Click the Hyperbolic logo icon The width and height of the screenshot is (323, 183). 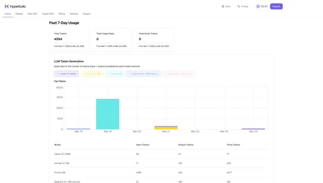coord(7,6)
